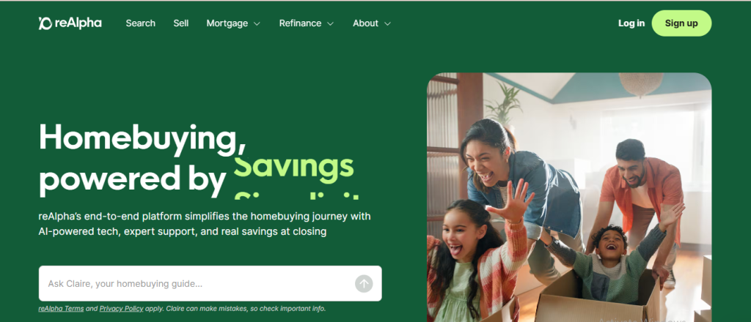Open the reAlpha Terms link
The height and width of the screenshot is (322, 751).
pyautogui.click(x=61, y=309)
